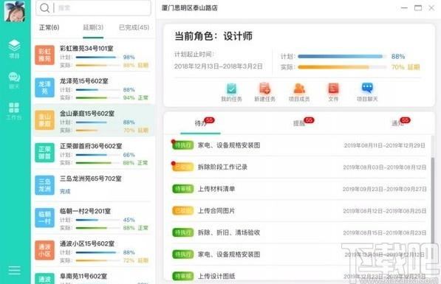
Task: Switch to the 延期(3) project tab
Action: tap(93, 27)
